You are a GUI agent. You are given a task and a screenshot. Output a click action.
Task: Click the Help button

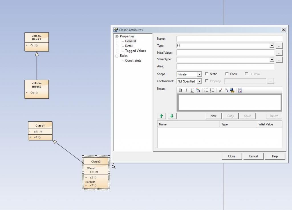tap(275, 156)
